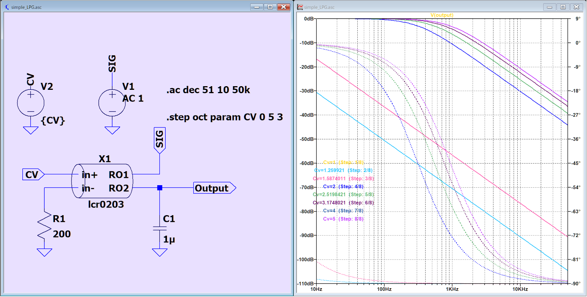Minimize the plot window
This screenshot has width=587, height=297.
tap(550, 7)
